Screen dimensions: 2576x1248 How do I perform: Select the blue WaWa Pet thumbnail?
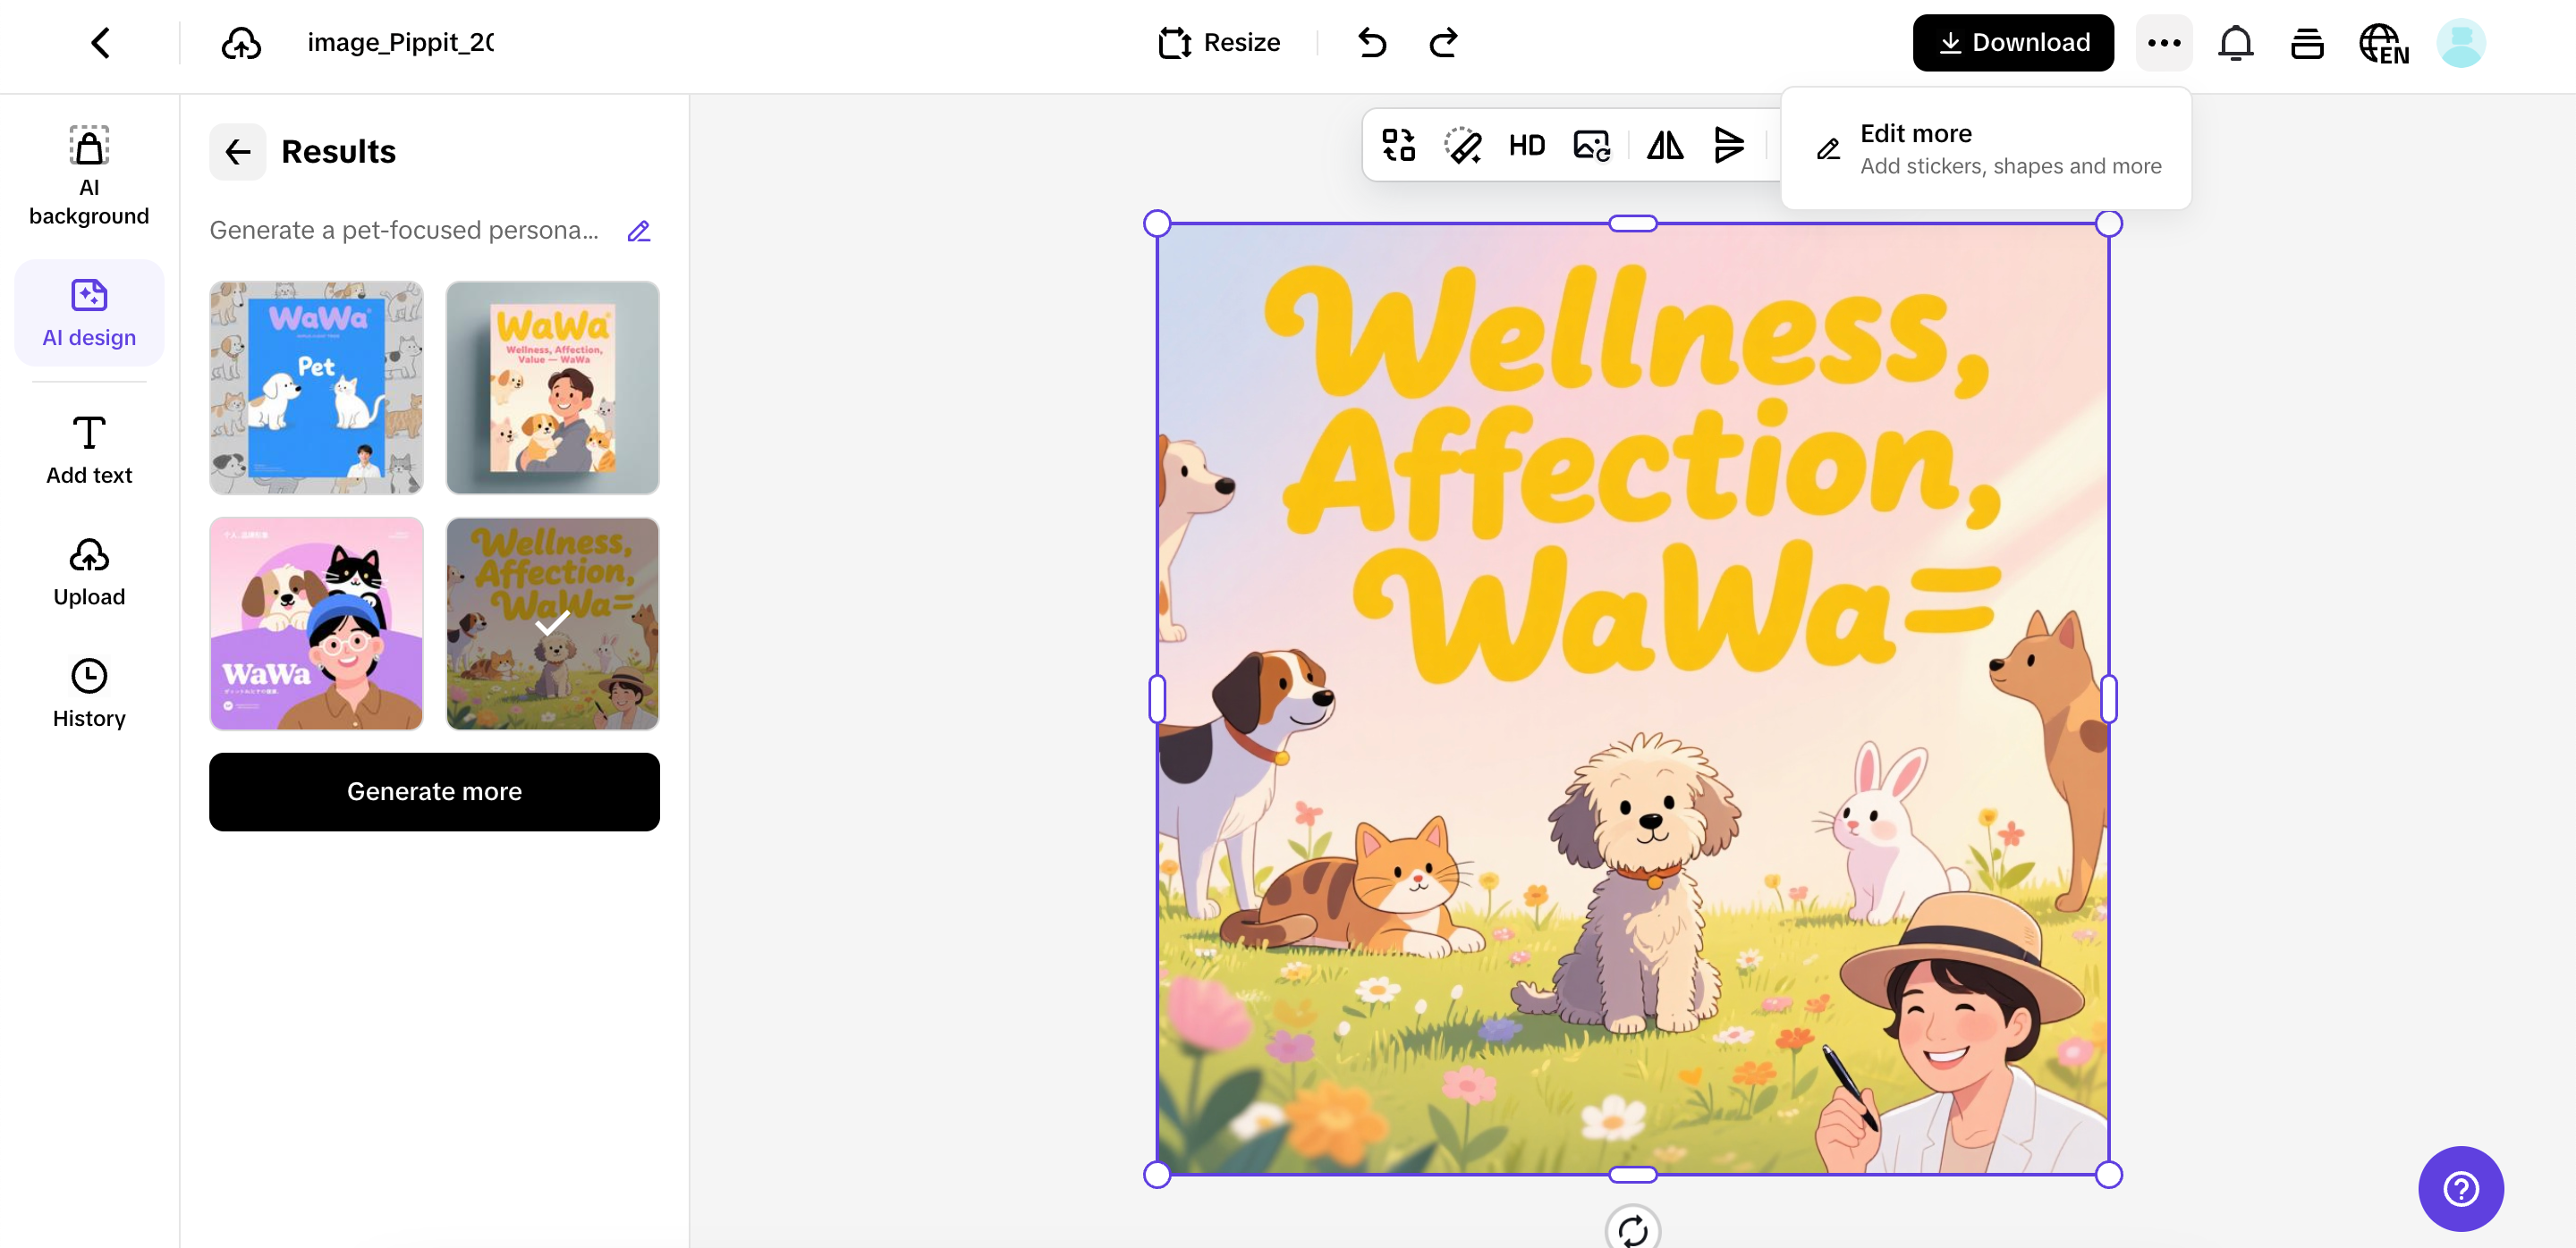[x=316, y=388]
